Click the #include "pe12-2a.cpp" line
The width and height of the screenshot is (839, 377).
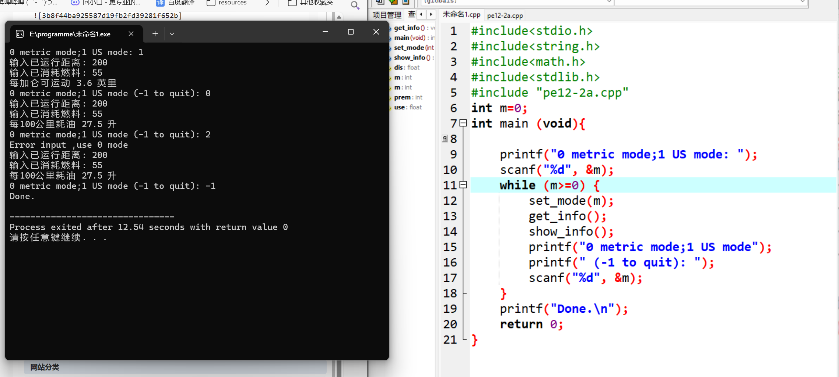(550, 93)
